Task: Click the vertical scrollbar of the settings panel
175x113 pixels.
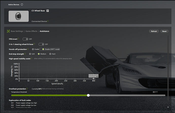Action: (168, 68)
